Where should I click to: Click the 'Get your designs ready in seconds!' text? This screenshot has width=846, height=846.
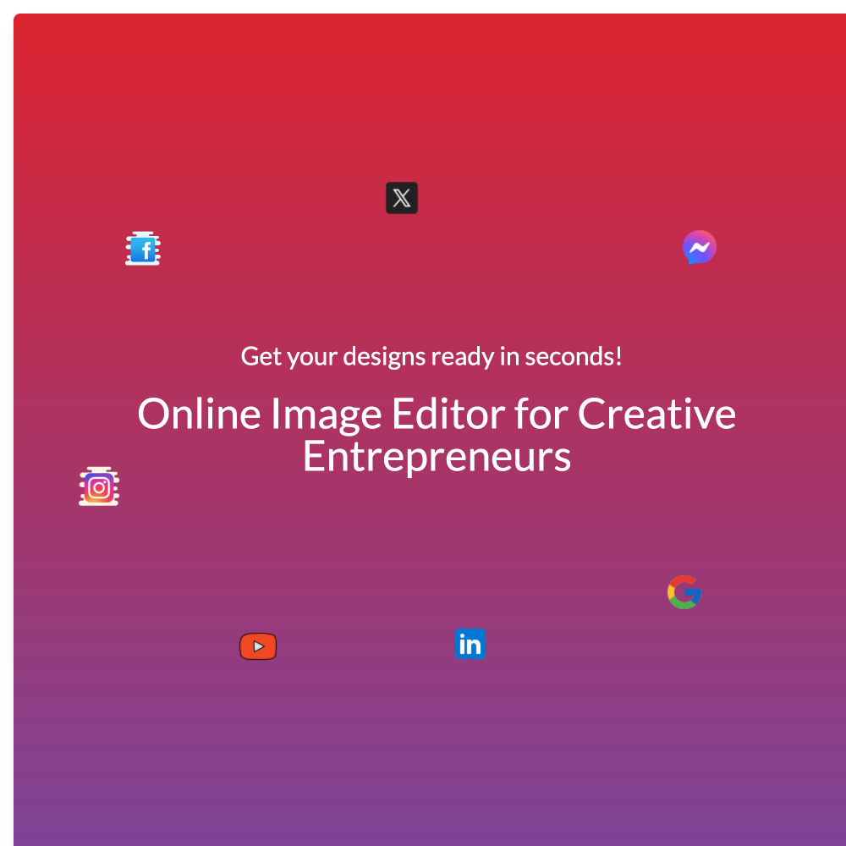pos(431,357)
